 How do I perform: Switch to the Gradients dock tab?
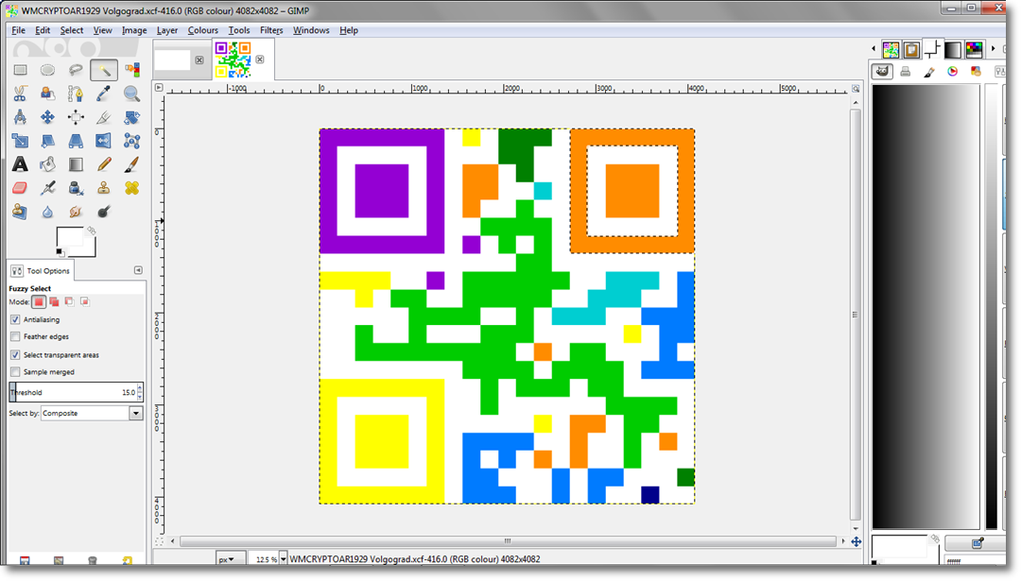(x=953, y=49)
